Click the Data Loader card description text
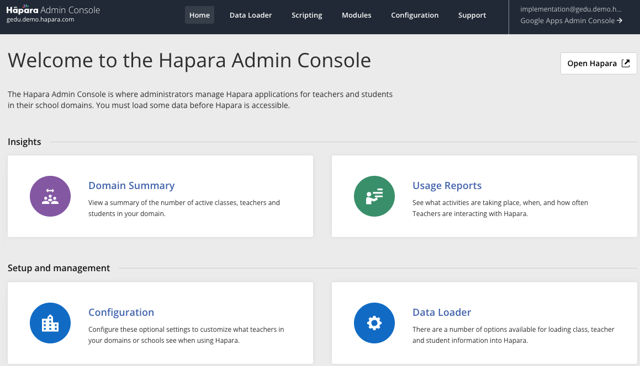Screen dimensions: 640x366 [x=513, y=335]
